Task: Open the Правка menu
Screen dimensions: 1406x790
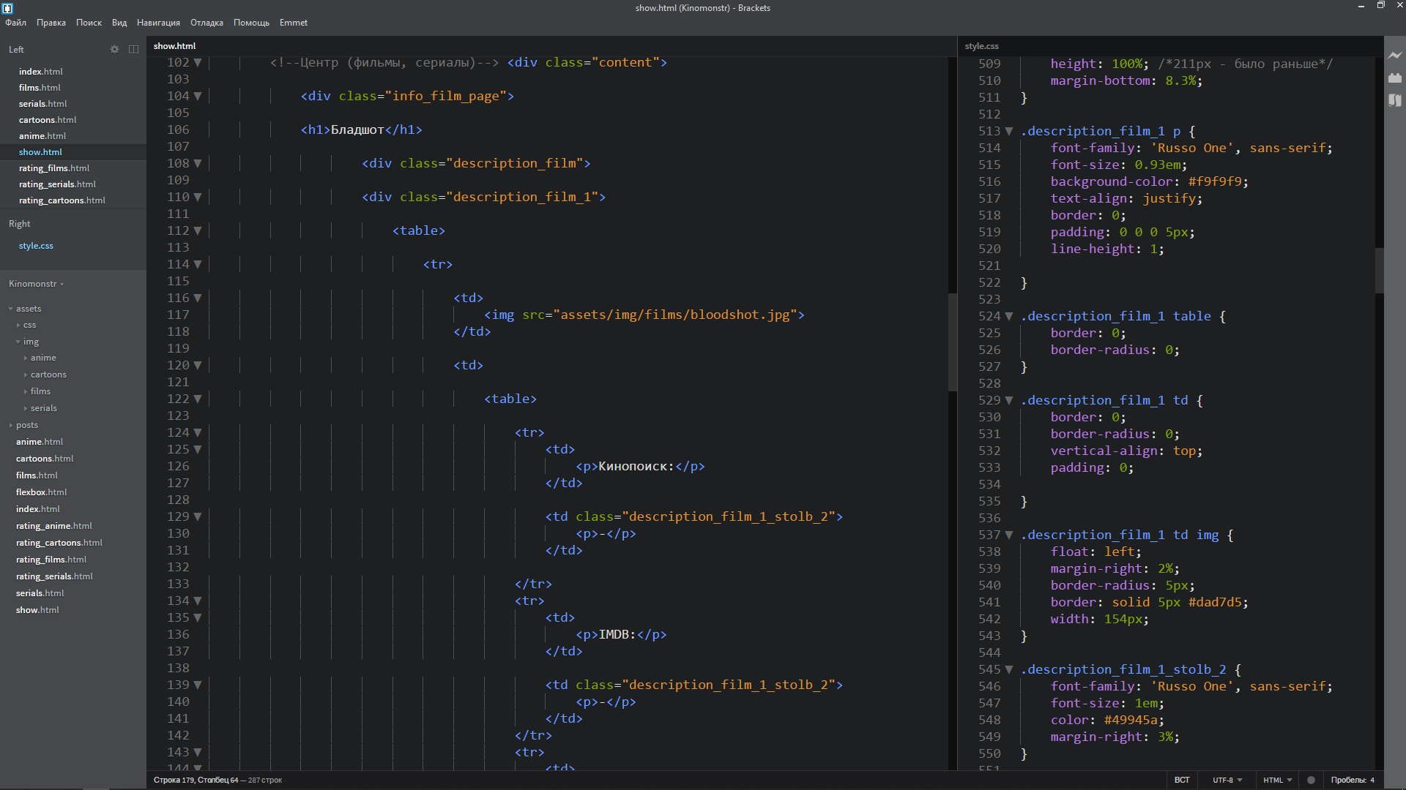Action: pyautogui.click(x=51, y=23)
